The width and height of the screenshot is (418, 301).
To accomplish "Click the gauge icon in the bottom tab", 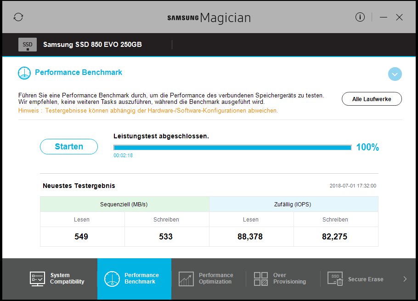I will (112, 279).
